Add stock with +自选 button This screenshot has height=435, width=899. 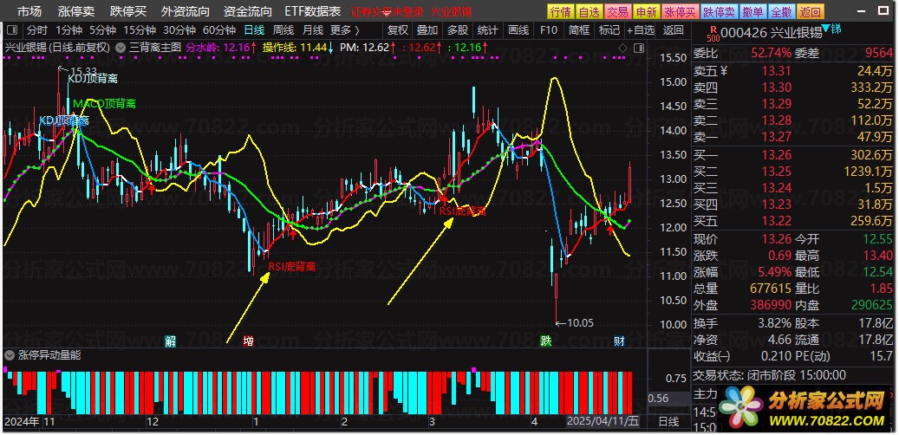click(x=641, y=30)
